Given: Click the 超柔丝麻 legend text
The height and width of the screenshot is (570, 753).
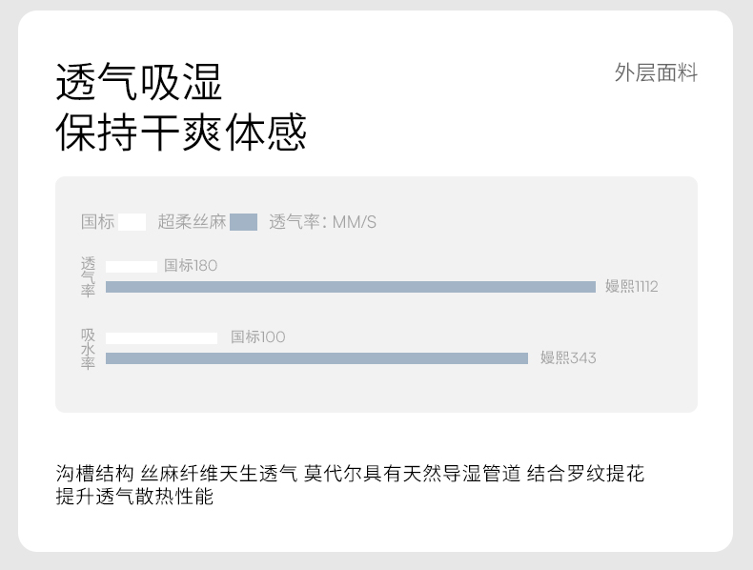Looking at the screenshot, I should pyautogui.click(x=192, y=222).
